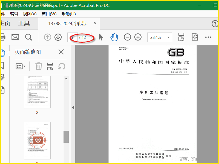
Task: Open the help question mark icon
Action: [215, 24]
